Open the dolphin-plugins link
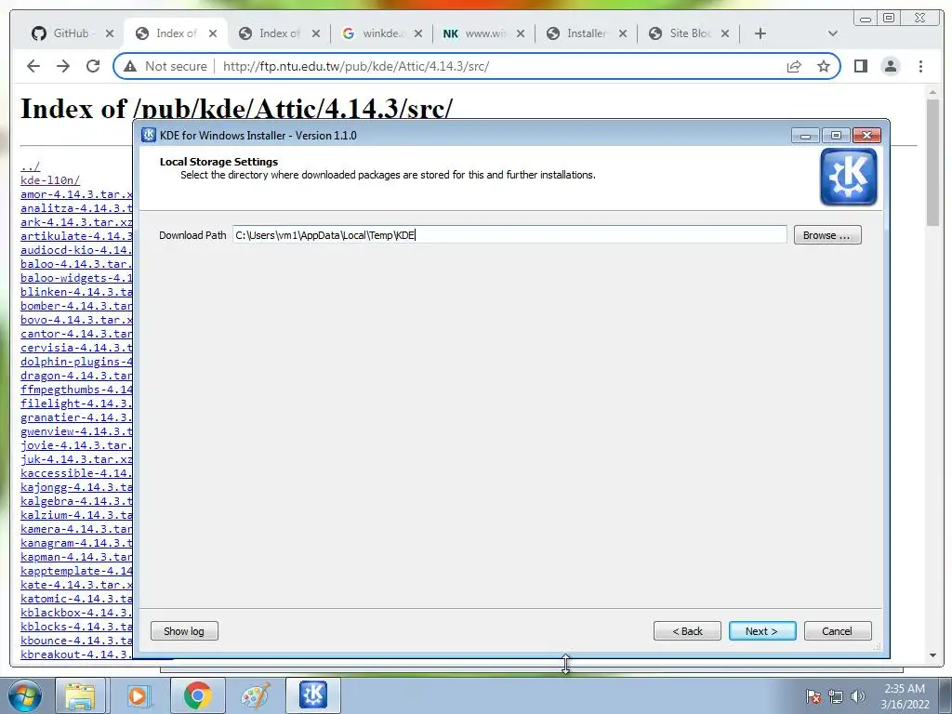 [76, 362]
